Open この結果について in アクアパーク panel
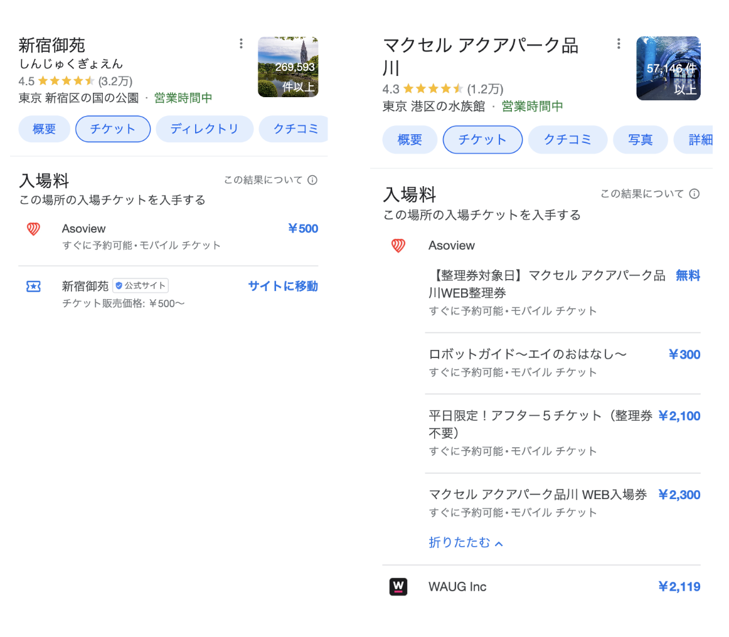Image resolution: width=729 pixels, height=637 pixels. 642,194
